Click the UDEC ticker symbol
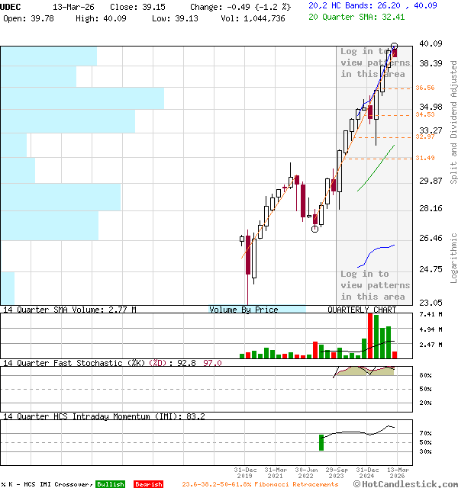Viewport: 458px width, 488px height. pyautogui.click(x=11, y=6)
